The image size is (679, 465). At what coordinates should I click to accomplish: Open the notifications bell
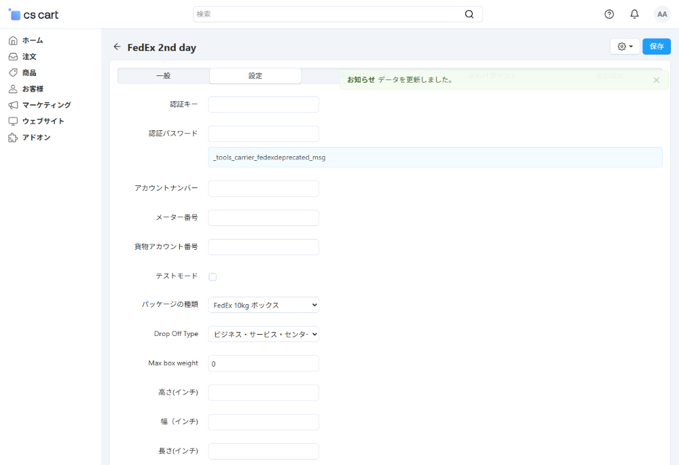click(634, 14)
